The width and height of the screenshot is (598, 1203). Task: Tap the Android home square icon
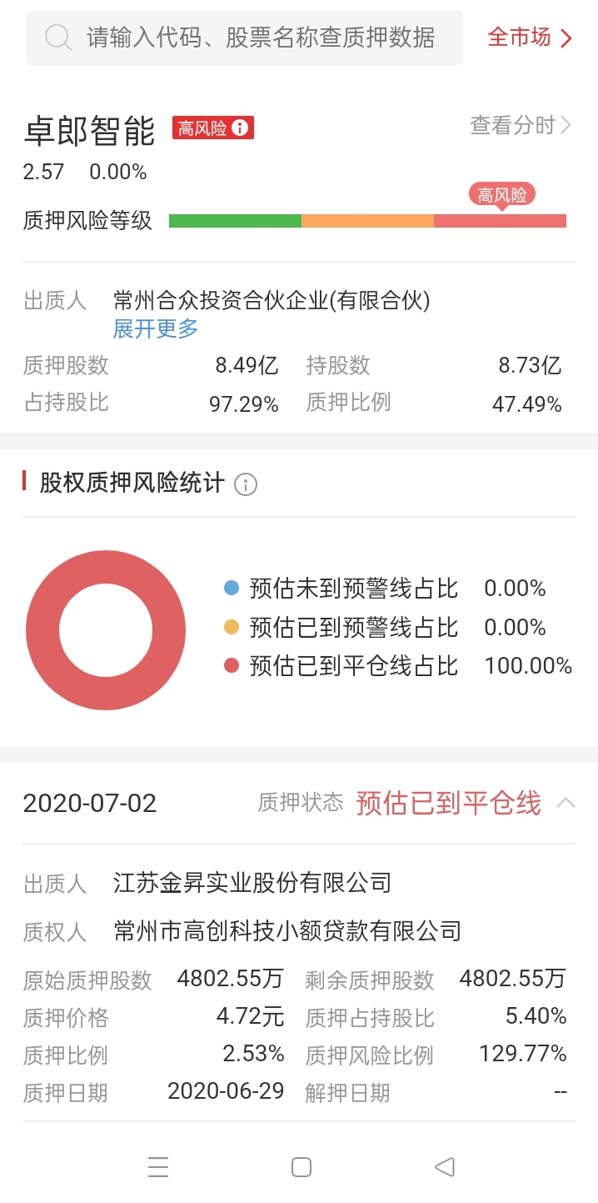301,1167
